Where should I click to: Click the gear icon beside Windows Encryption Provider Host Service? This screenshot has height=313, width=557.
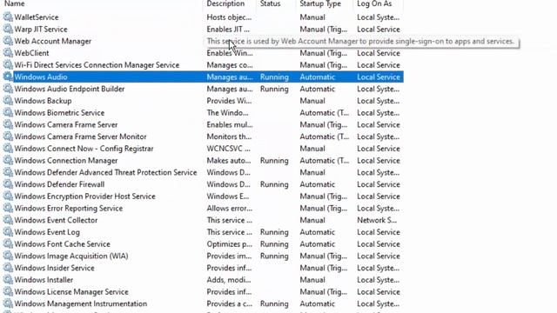(x=8, y=196)
